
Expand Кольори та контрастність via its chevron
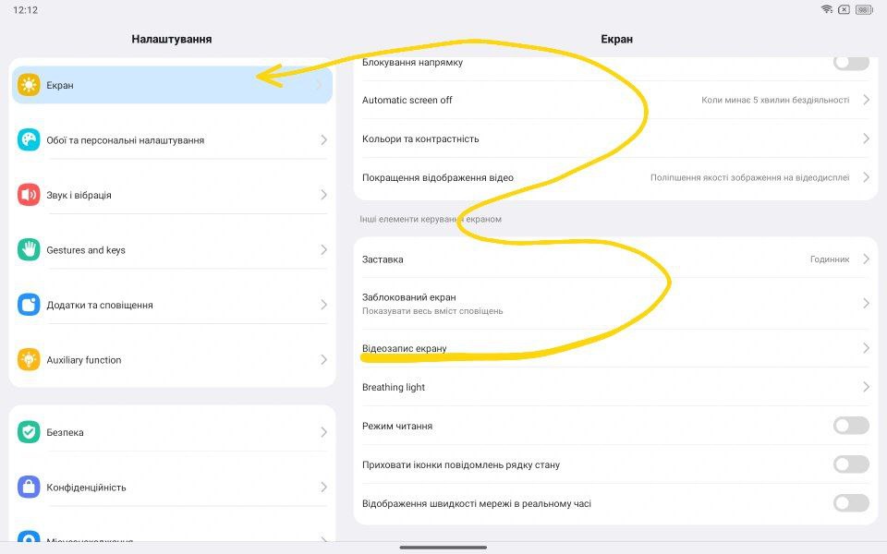866,138
